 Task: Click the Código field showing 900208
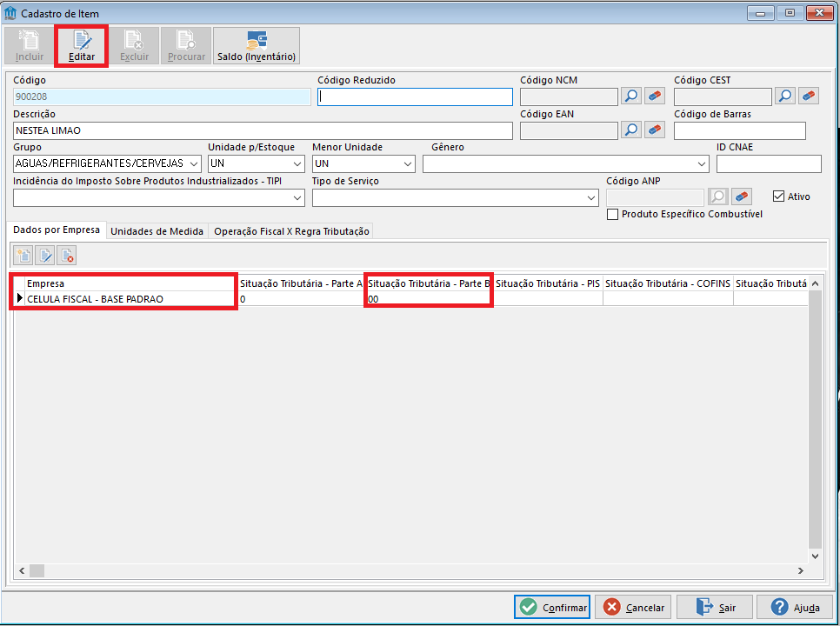point(162,97)
